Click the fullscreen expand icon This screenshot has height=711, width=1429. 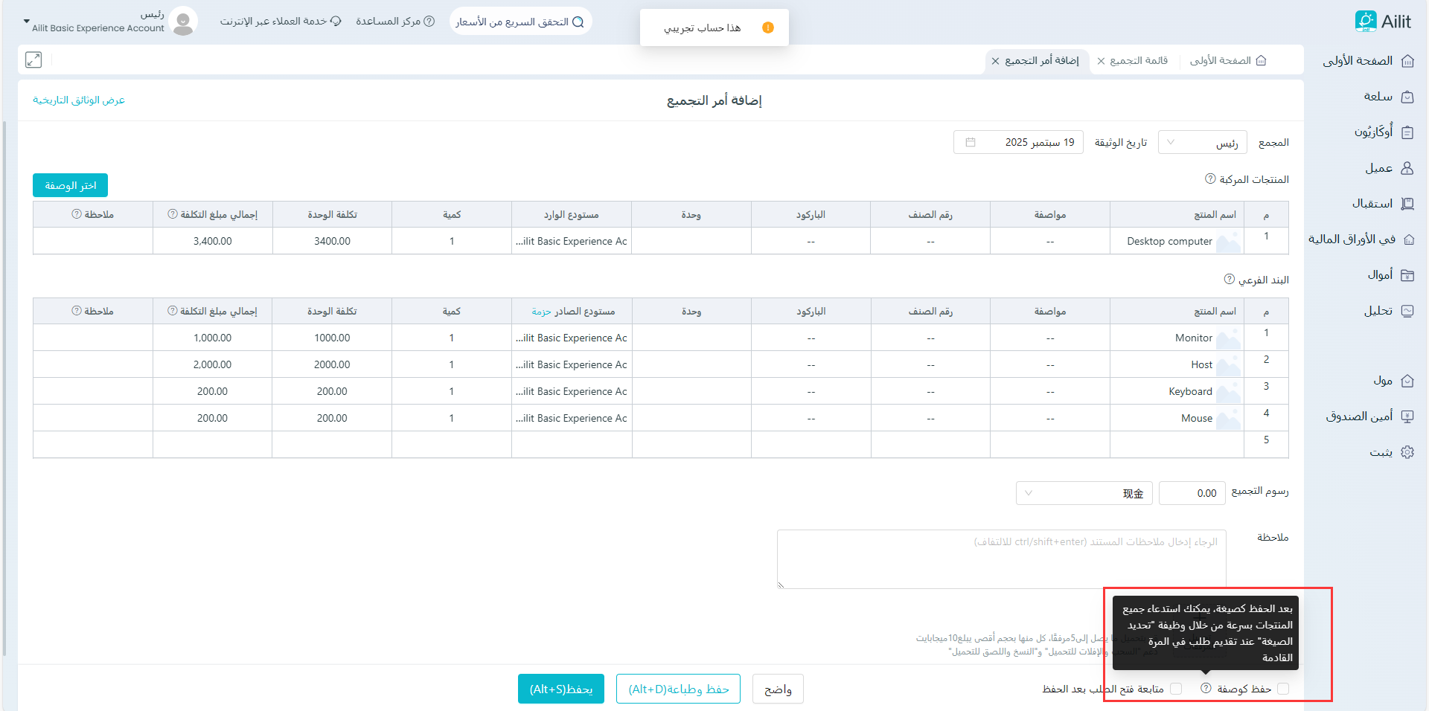pyautogui.click(x=33, y=59)
